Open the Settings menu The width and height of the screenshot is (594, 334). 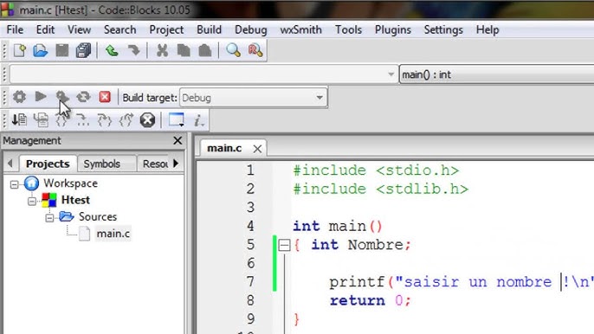443,29
